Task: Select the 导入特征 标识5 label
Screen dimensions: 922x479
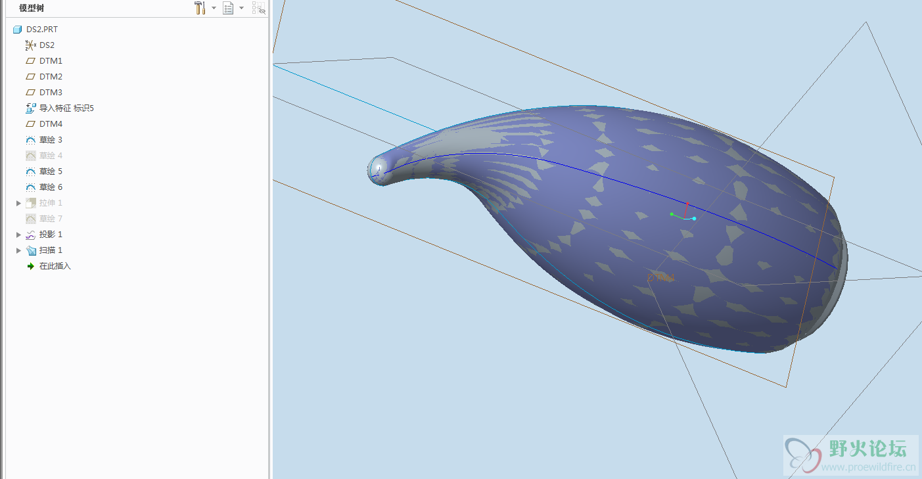Action: click(66, 108)
